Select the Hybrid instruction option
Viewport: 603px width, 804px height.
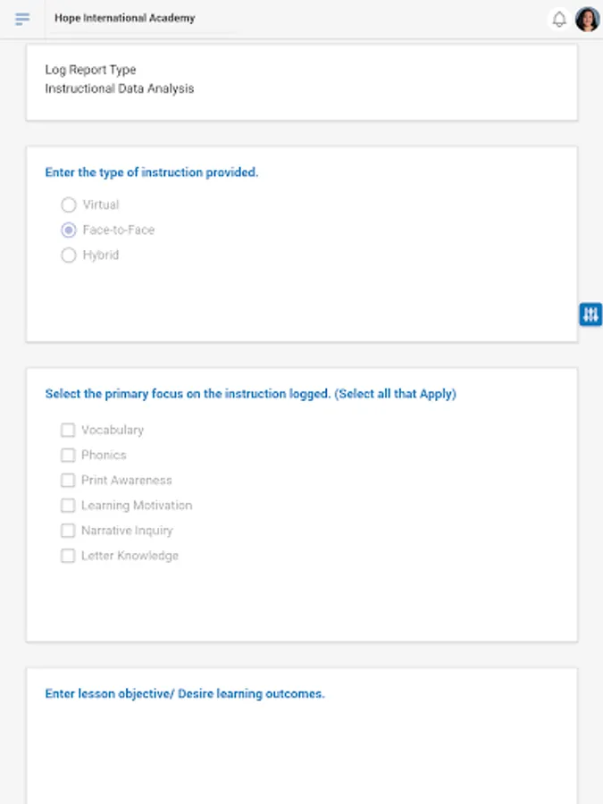click(x=69, y=255)
